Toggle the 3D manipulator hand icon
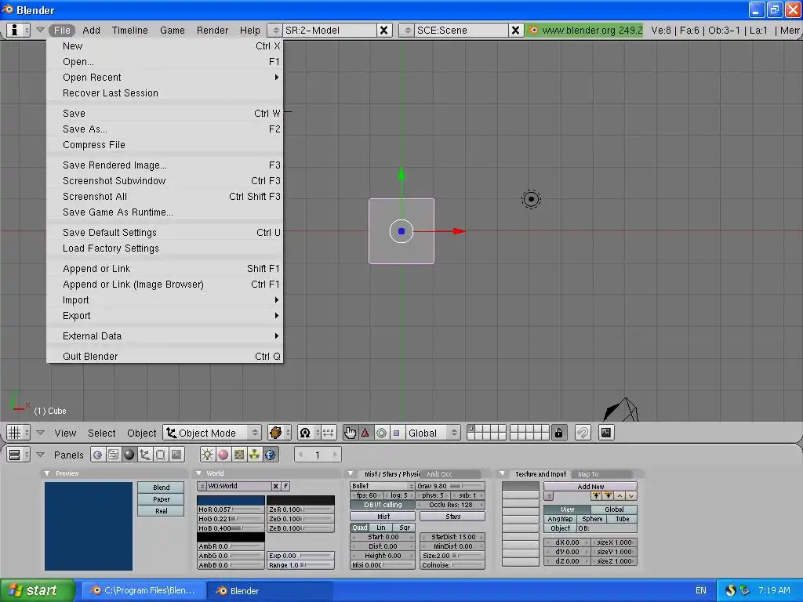 (x=350, y=433)
